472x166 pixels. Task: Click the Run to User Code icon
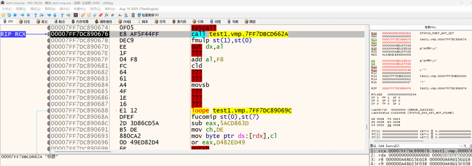(x=68, y=15)
